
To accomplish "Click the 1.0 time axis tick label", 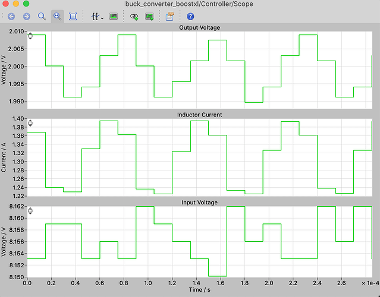I will click(x=148, y=283).
